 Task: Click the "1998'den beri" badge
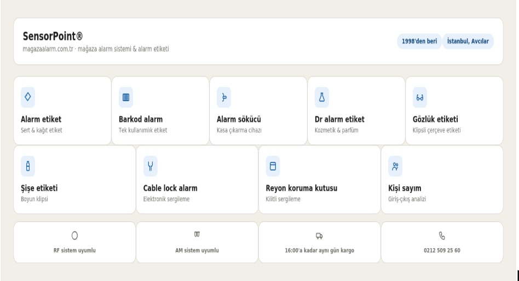click(x=419, y=42)
